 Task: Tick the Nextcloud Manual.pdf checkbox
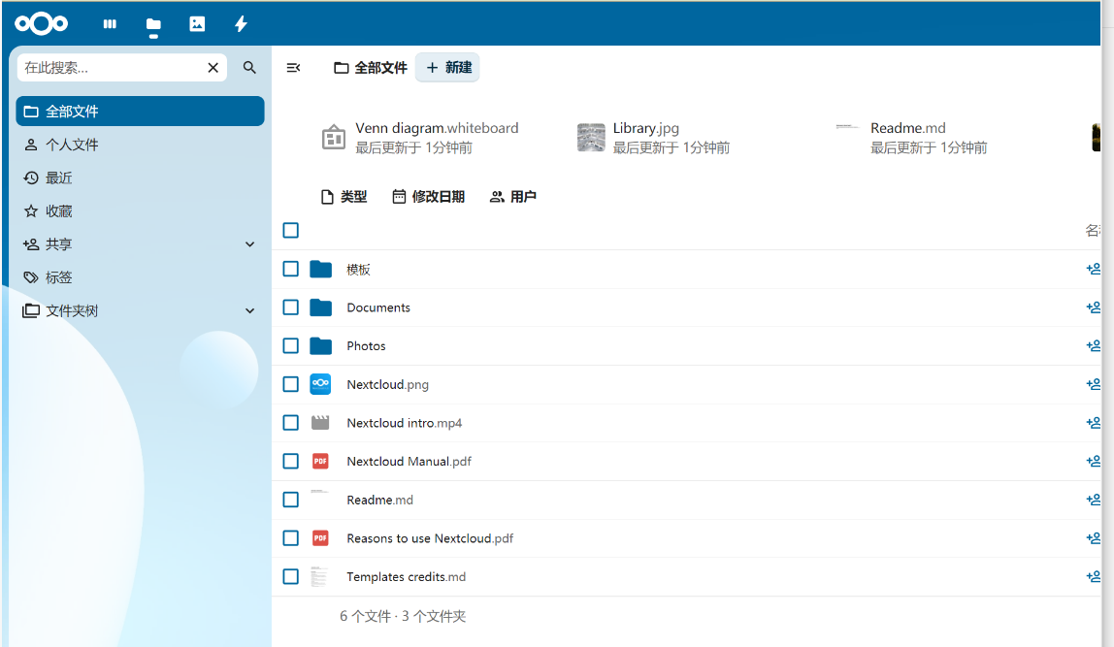[x=290, y=461]
